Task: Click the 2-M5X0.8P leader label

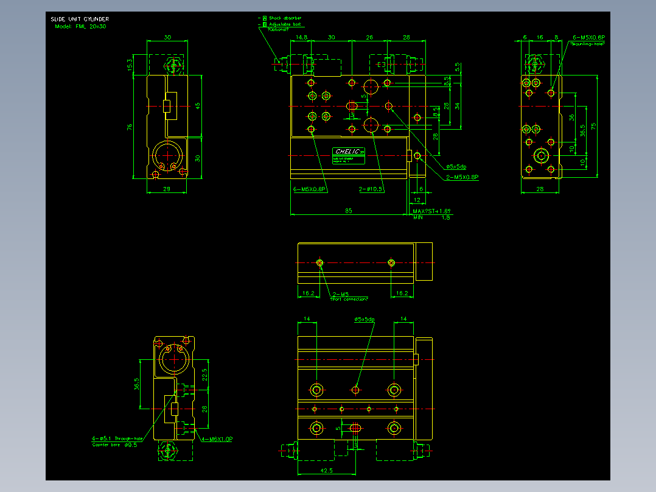Action: click(462, 177)
